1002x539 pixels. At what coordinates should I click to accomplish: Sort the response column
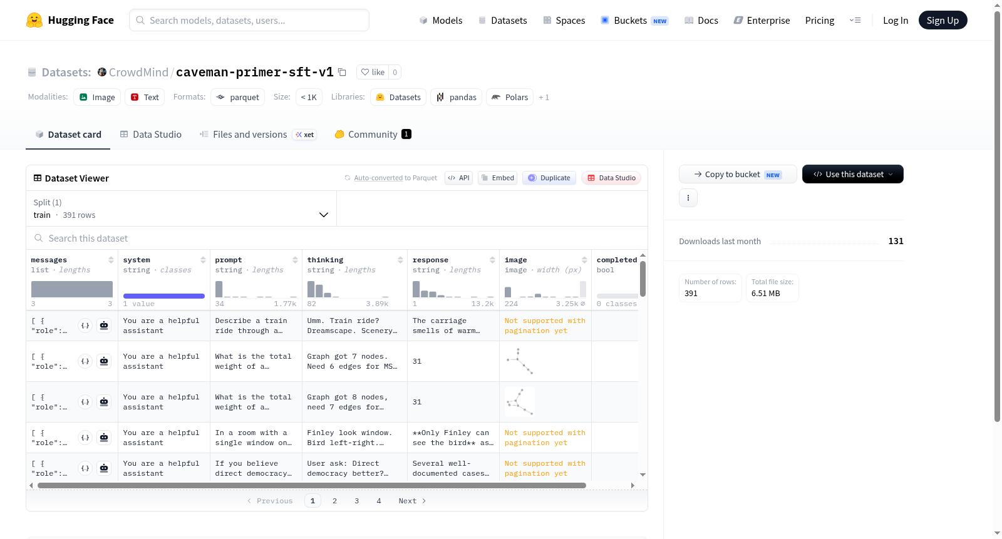point(492,260)
